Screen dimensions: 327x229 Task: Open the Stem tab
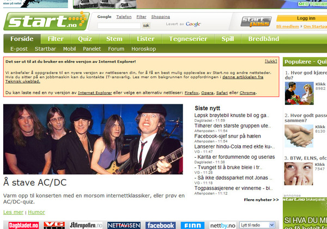[114, 39]
